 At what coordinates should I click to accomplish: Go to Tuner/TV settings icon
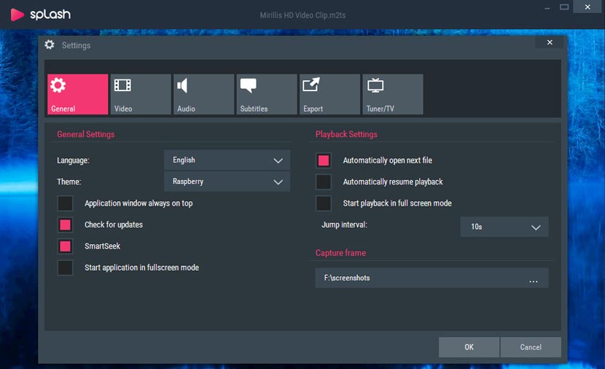tap(392, 94)
